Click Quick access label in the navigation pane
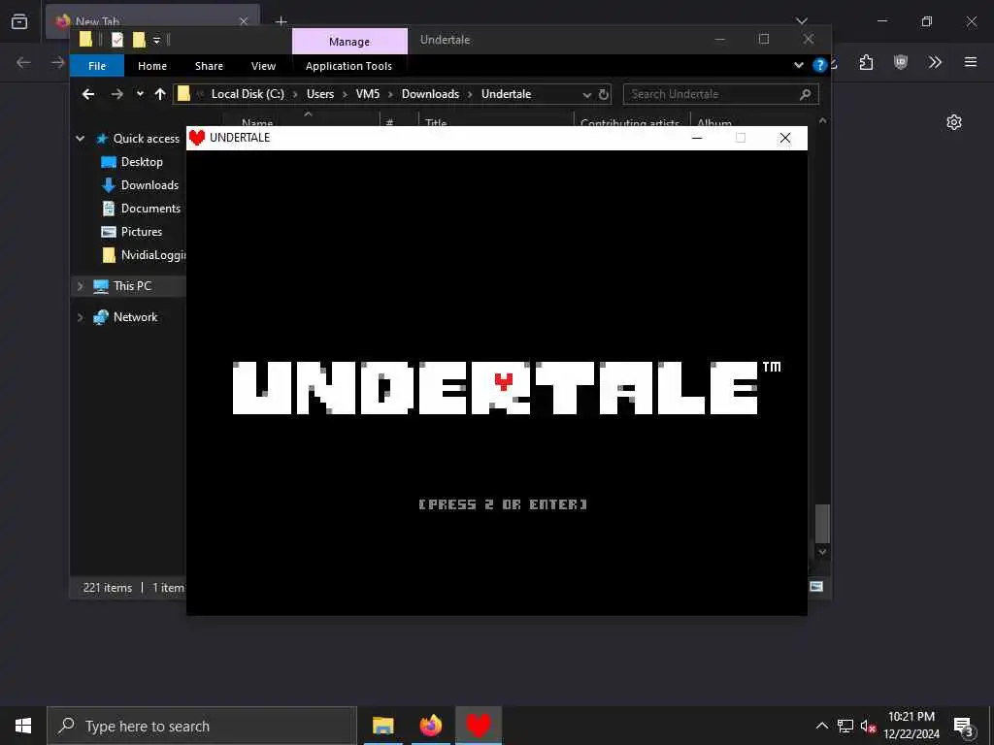The image size is (994, 745). pyautogui.click(x=147, y=138)
